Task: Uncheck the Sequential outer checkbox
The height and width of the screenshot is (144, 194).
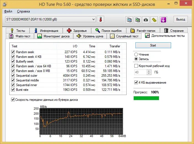Action: pyautogui.click(x=13, y=76)
